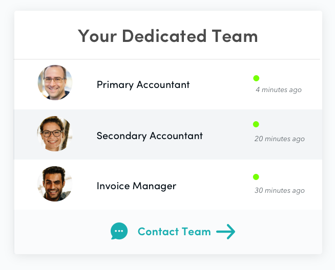Select the Primary Accountant row background
Image resolution: width=335 pixels, height=270 pixels.
pos(168,85)
